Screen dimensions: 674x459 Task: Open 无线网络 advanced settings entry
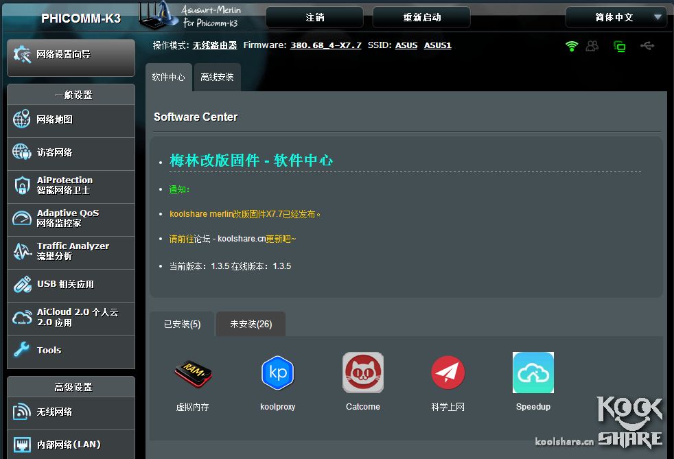point(71,414)
